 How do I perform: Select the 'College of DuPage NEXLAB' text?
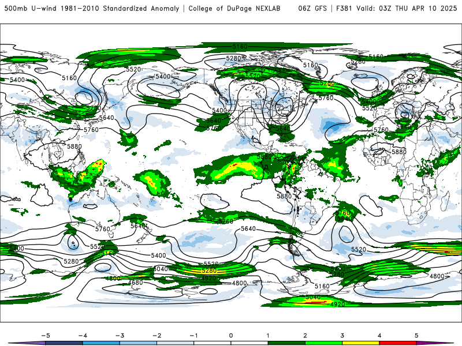point(234,8)
